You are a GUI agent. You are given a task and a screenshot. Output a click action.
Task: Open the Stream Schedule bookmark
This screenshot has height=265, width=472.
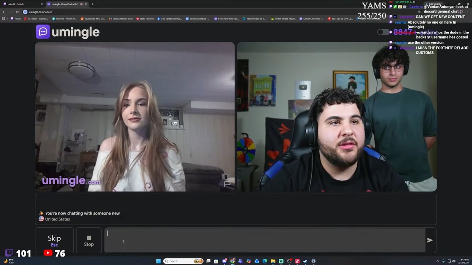click(x=197, y=19)
